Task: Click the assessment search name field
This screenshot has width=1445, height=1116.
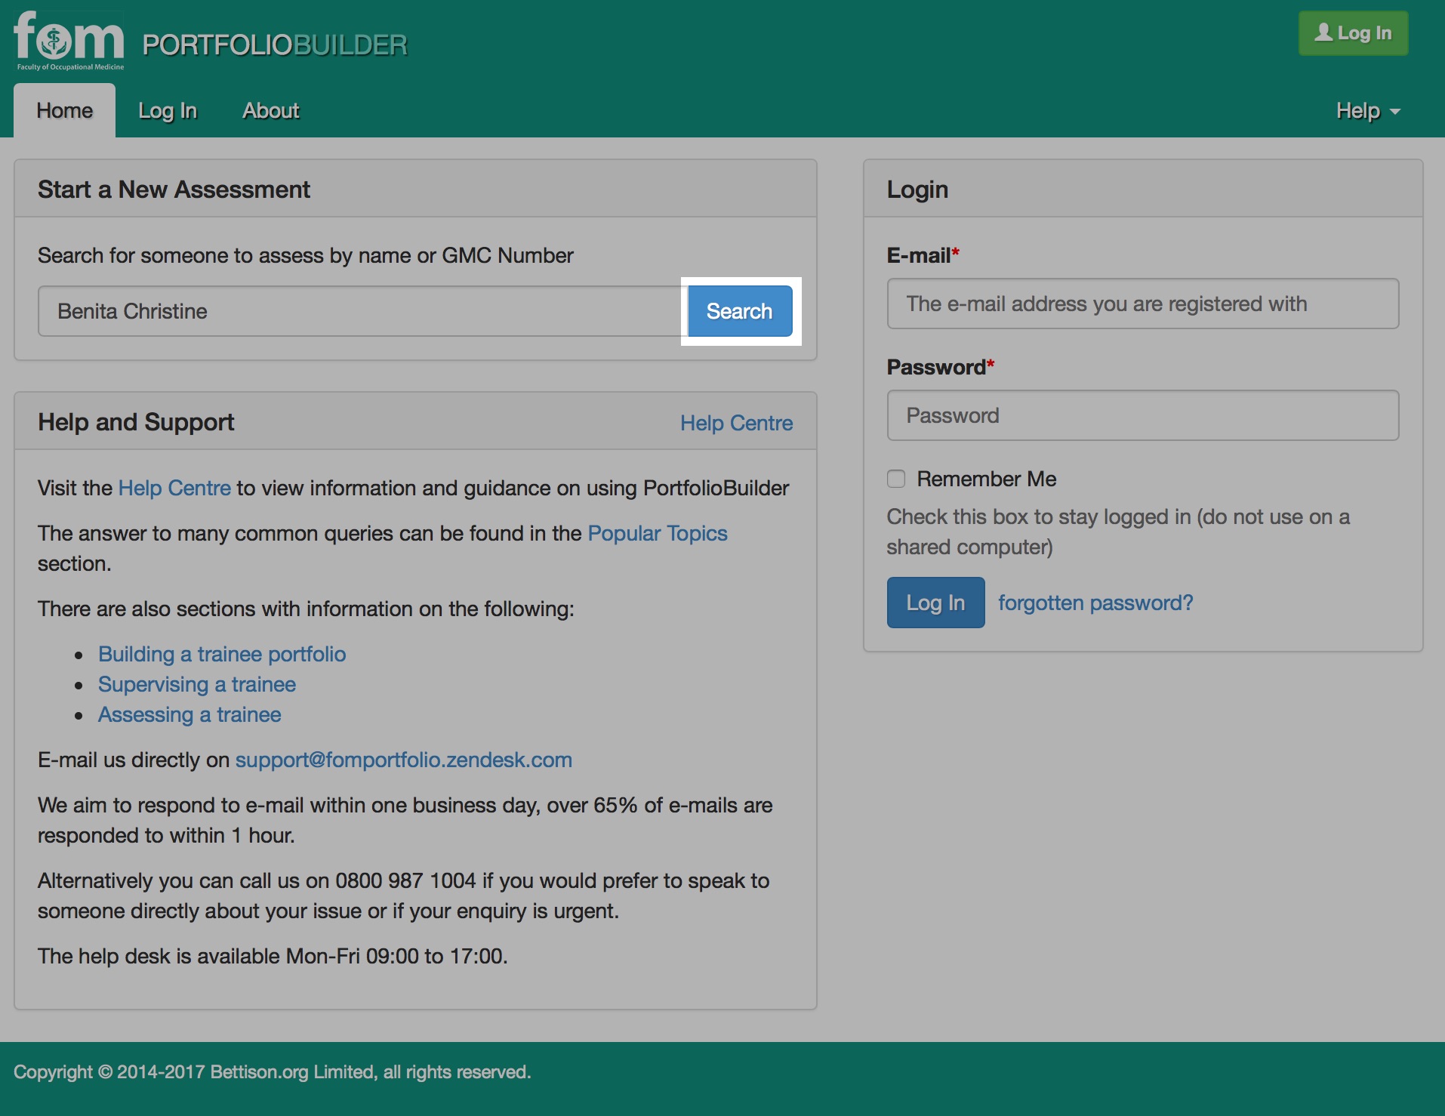Action: tap(362, 311)
